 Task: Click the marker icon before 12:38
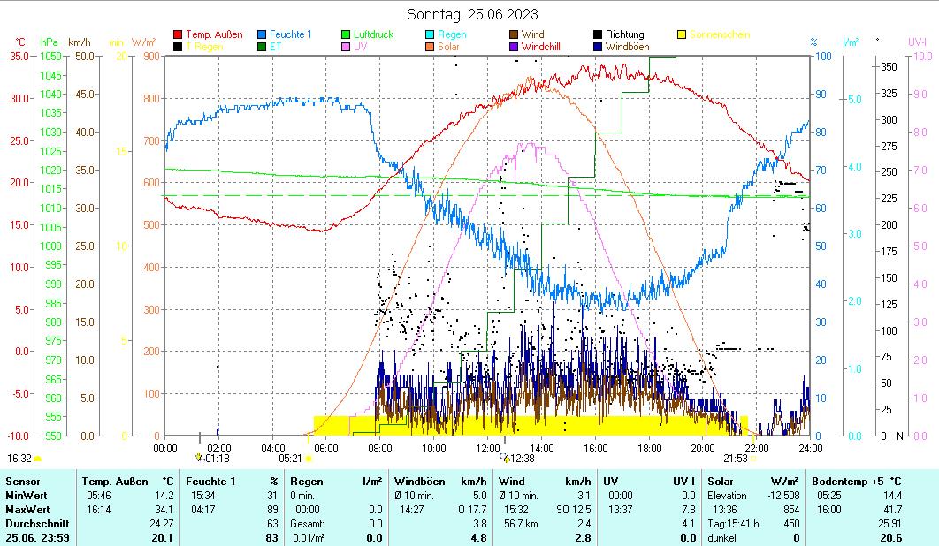tap(506, 458)
